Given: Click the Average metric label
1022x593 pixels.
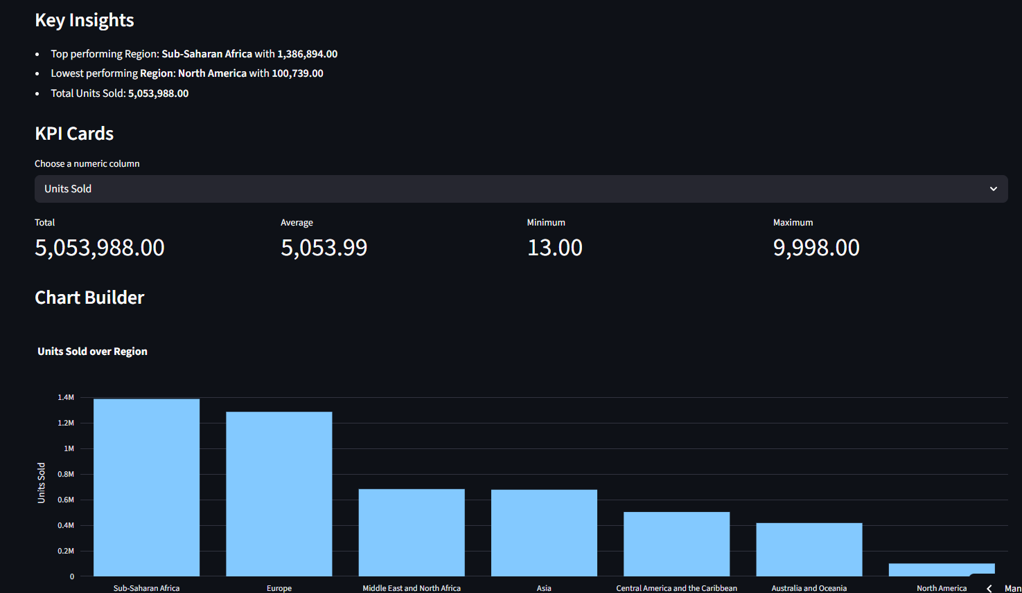Looking at the screenshot, I should point(297,223).
